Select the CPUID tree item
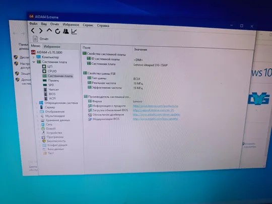This screenshot has height=204, width=272. [49, 71]
